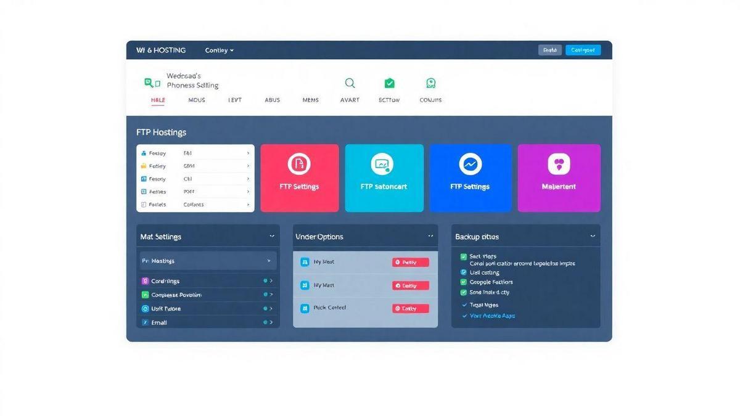This screenshot has width=740, height=416.
Task: Toggle the Sone Inaird cty checkbox
Action: (x=464, y=292)
